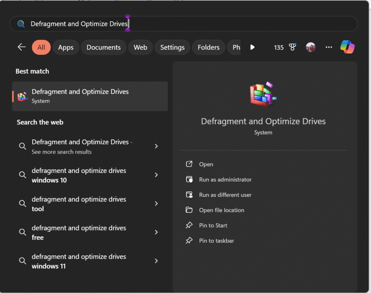The height and width of the screenshot is (293, 371).
Task: Select the Folders filter
Action: [x=208, y=47]
